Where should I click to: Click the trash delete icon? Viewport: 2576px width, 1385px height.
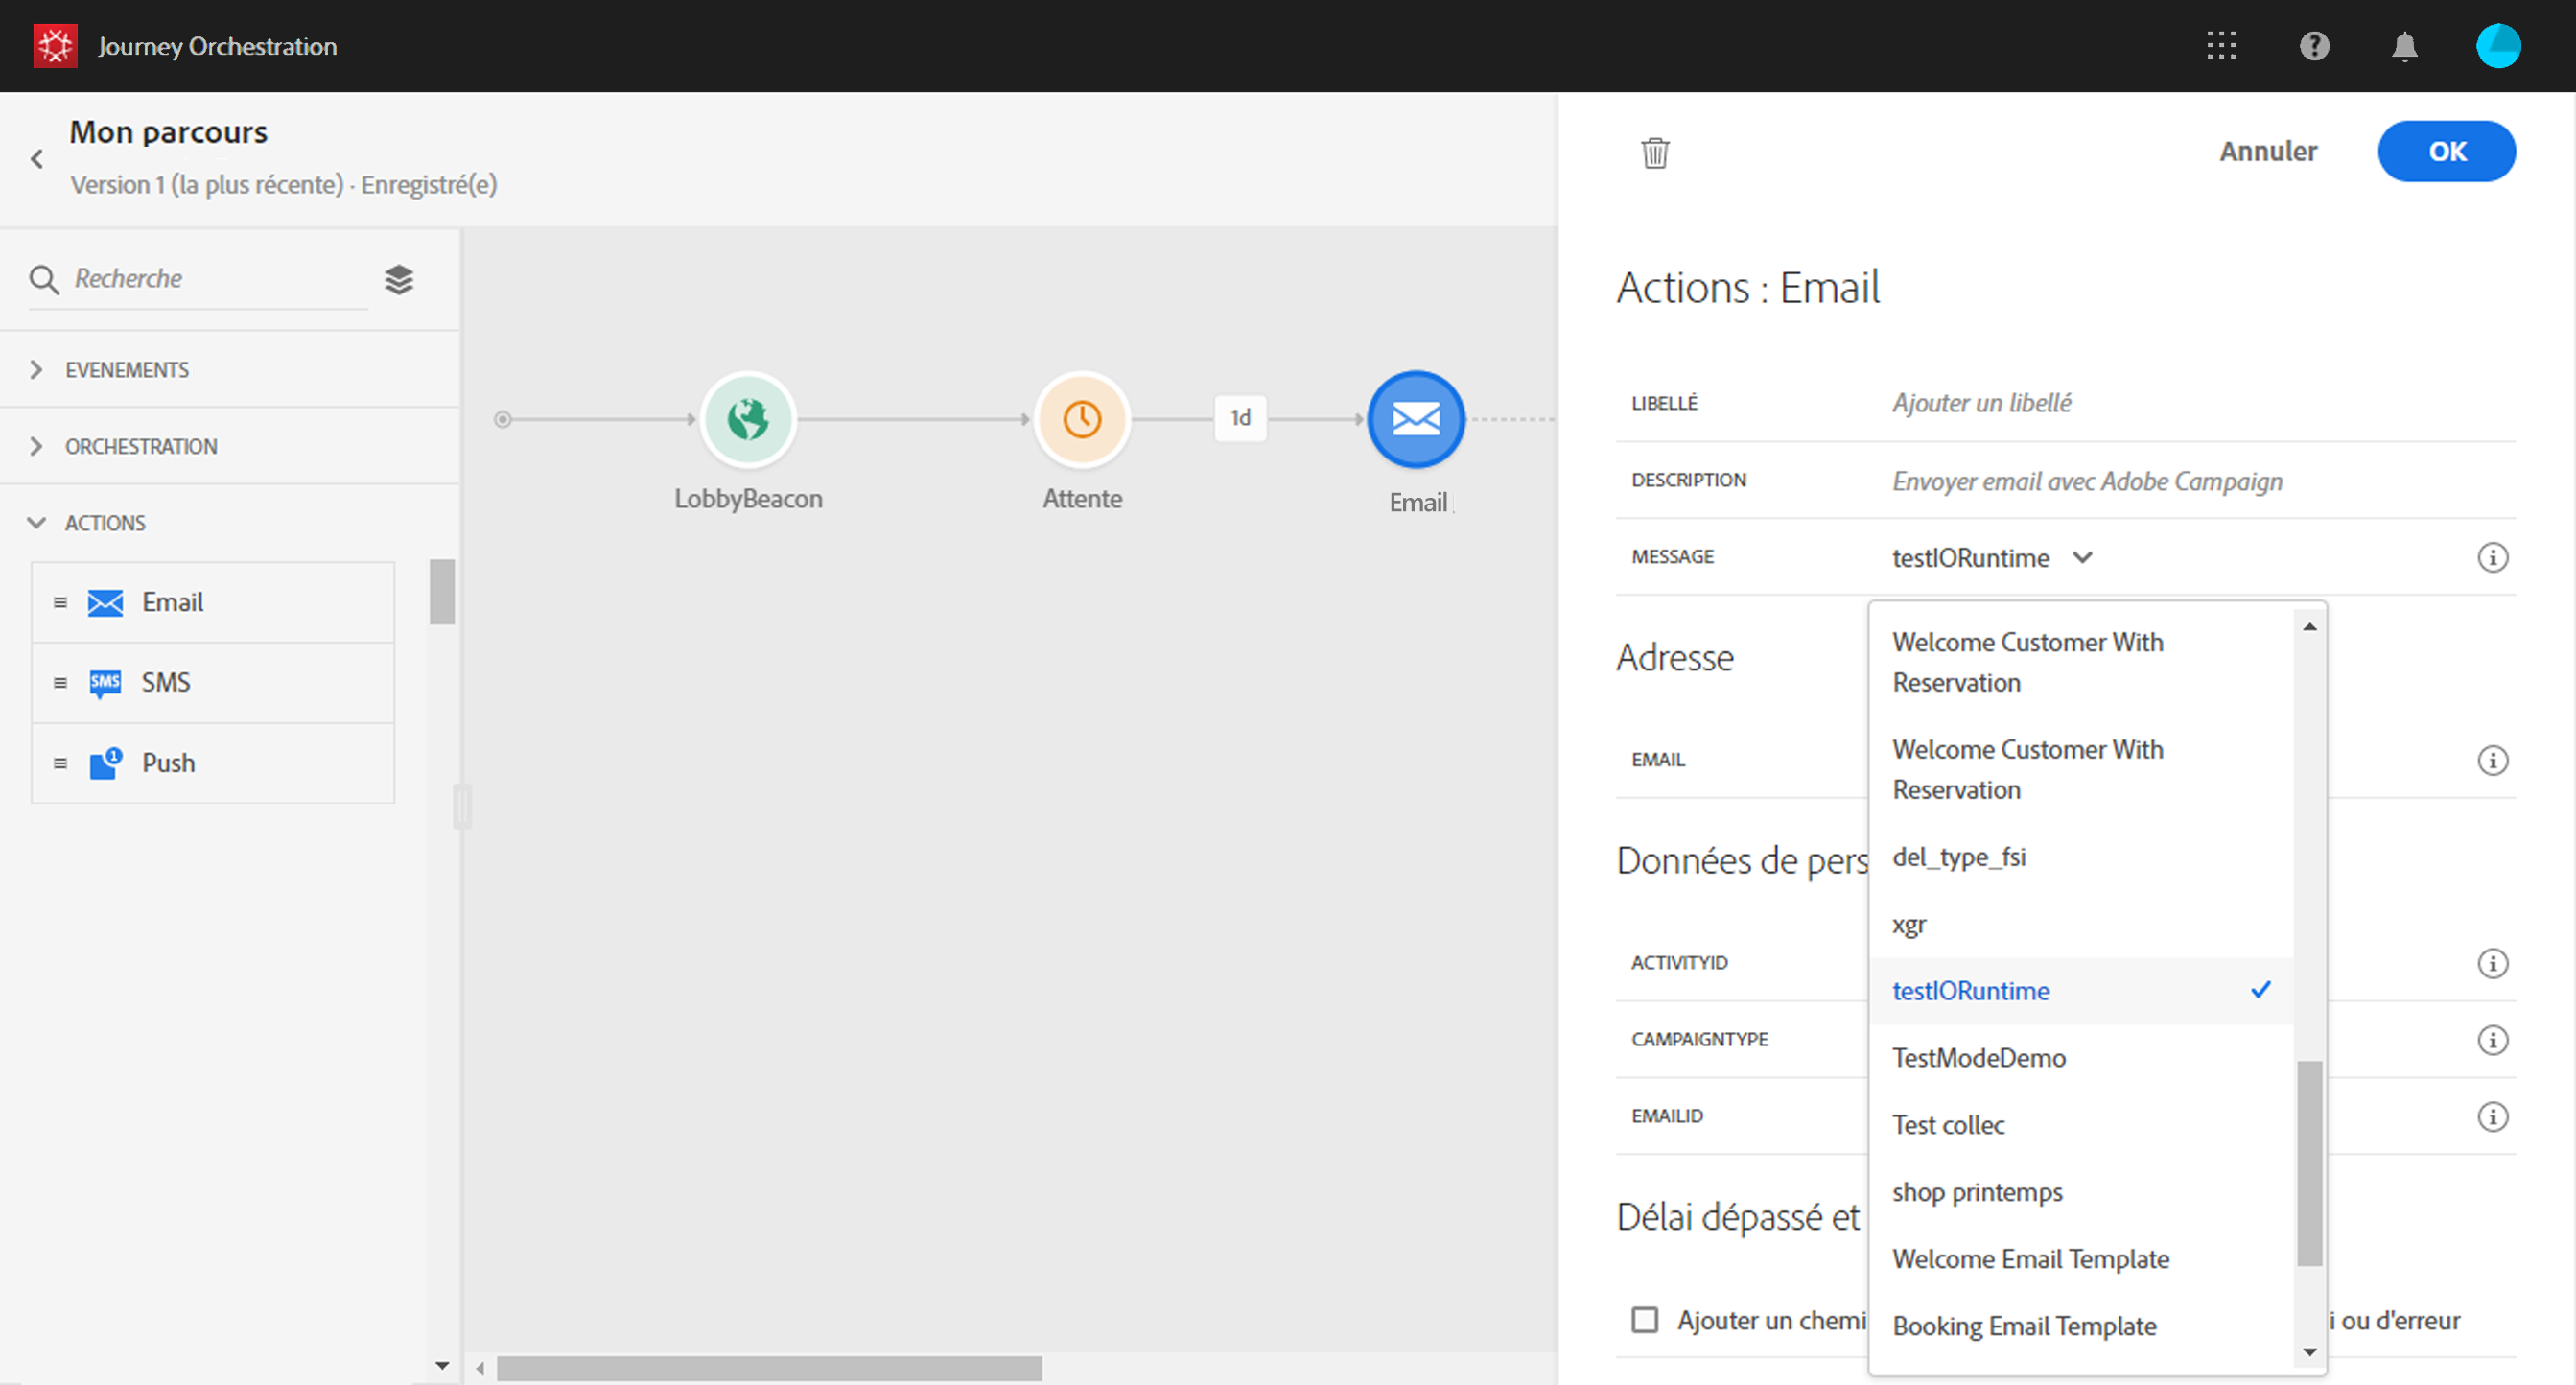[x=1655, y=153]
